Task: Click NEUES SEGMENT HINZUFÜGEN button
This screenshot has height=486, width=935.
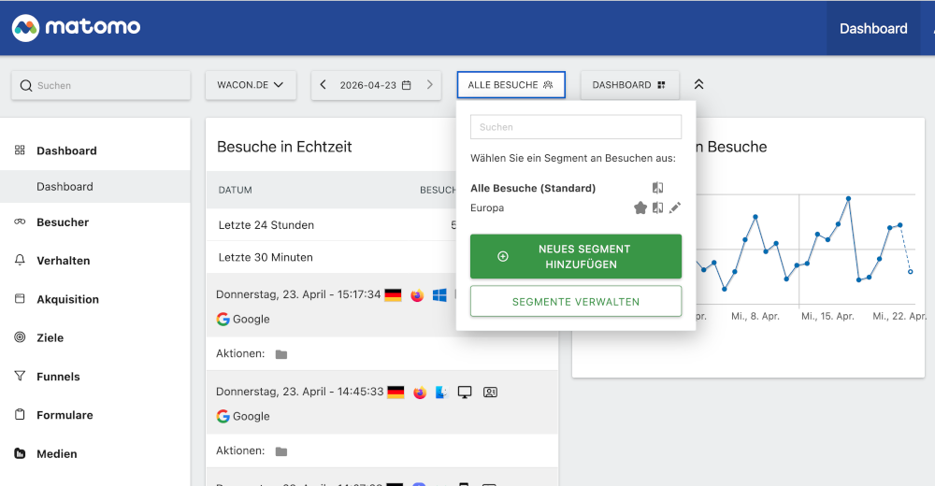Action: pos(575,256)
